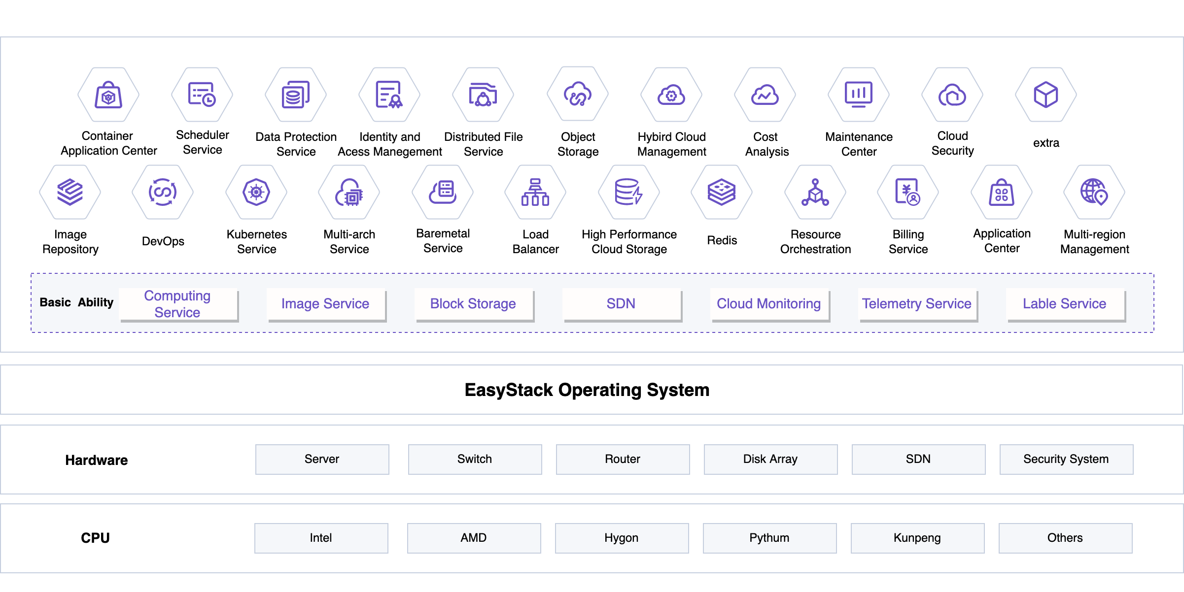Click the Container Application Center icon
Viewport: 1184px width, 592px height.
[x=108, y=95]
